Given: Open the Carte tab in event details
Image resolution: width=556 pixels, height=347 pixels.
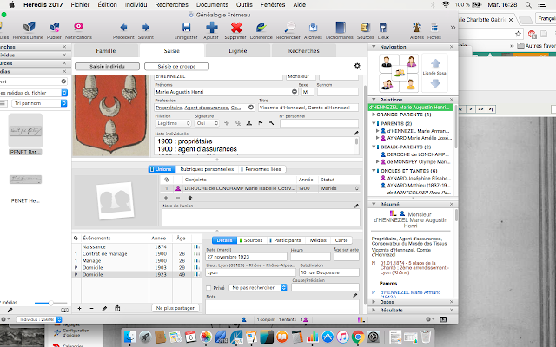Looking at the screenshot, I should coord(341,240).
